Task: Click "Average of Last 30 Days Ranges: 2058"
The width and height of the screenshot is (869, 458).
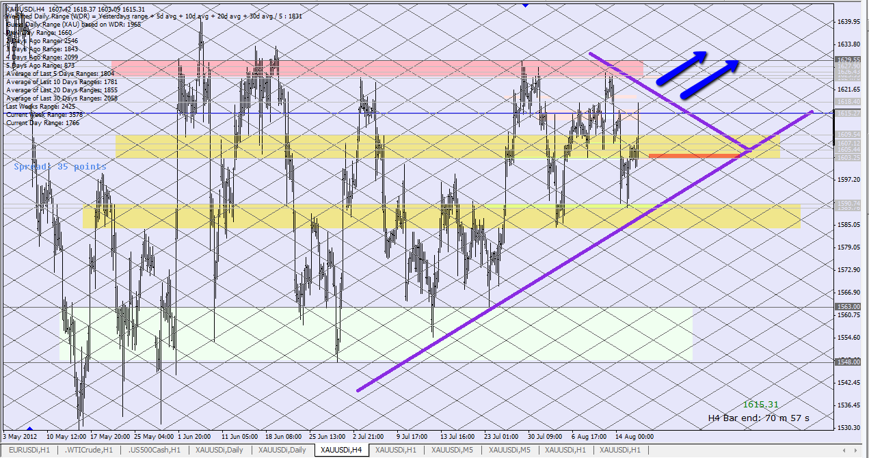Action: tap(62, 98)
